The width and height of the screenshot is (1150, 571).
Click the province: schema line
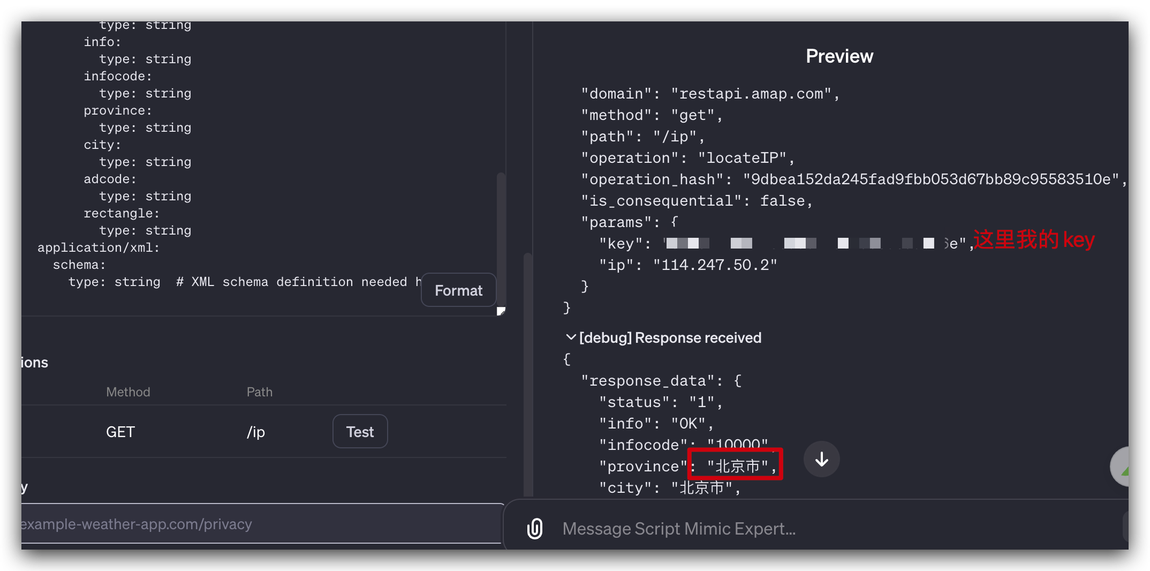click(x=118, y=110)
